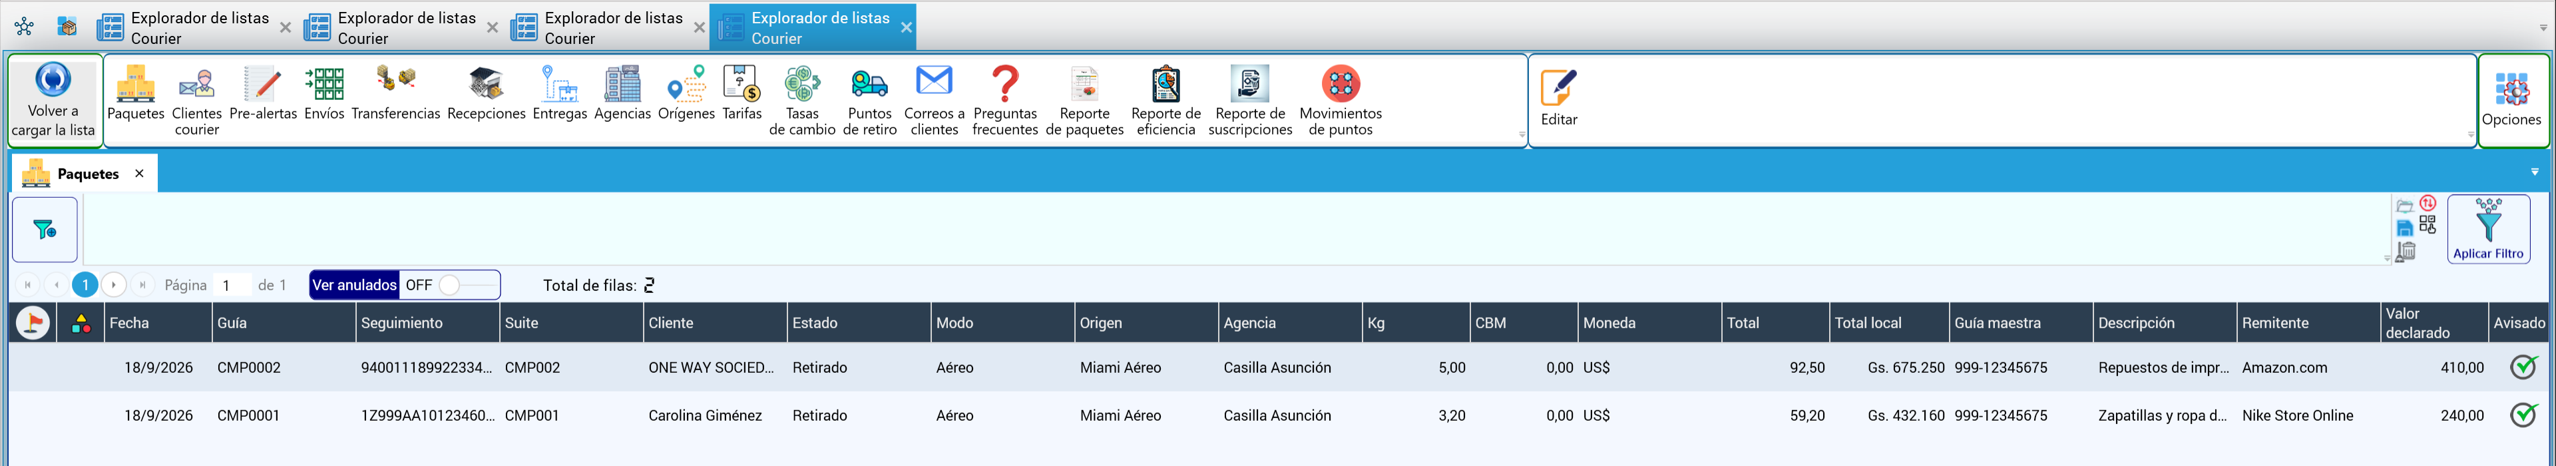Screen dimensions: 2556x466
Task: Open Reporte de suscripciones
Action: click(1250, 100)
